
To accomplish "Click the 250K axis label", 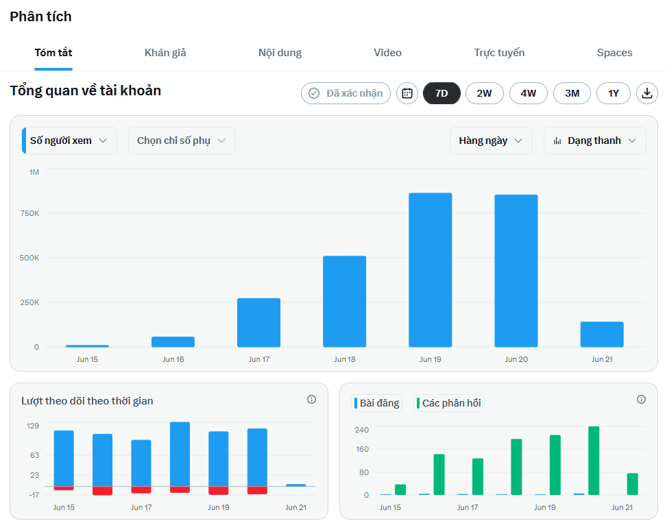I will (x=29, y=302).
